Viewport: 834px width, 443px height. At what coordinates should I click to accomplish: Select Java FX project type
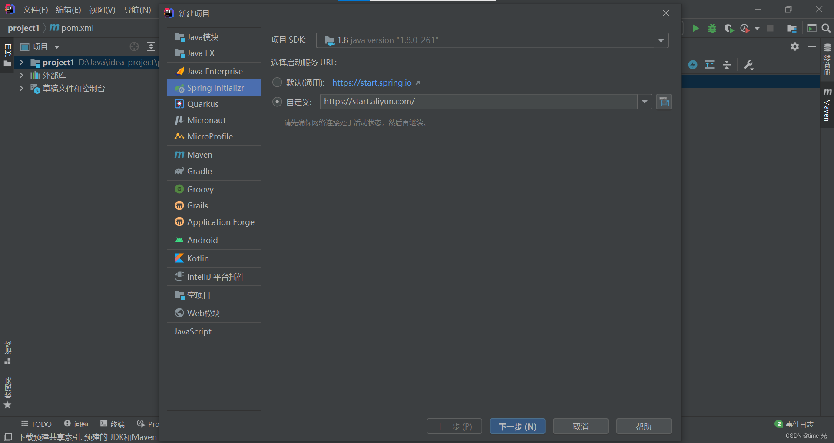pos(214,53)
